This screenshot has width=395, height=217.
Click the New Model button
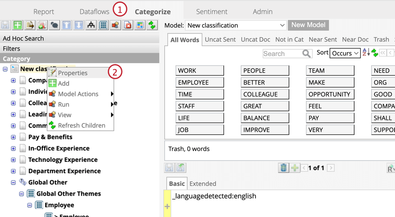click(x=309, y=25)
